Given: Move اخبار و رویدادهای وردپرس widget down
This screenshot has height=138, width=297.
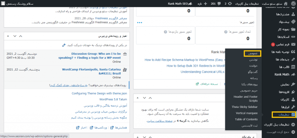Looking at the screenshot, I should point(15,36).
